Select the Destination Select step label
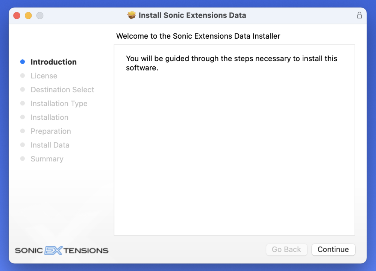The height and width of the screenshot is (271, 376). 62,90
